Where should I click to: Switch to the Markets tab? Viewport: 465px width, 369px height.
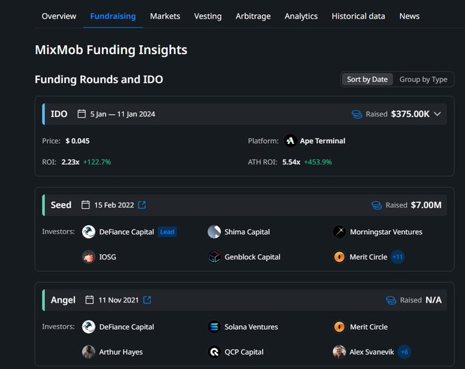[x=165, y=16]
